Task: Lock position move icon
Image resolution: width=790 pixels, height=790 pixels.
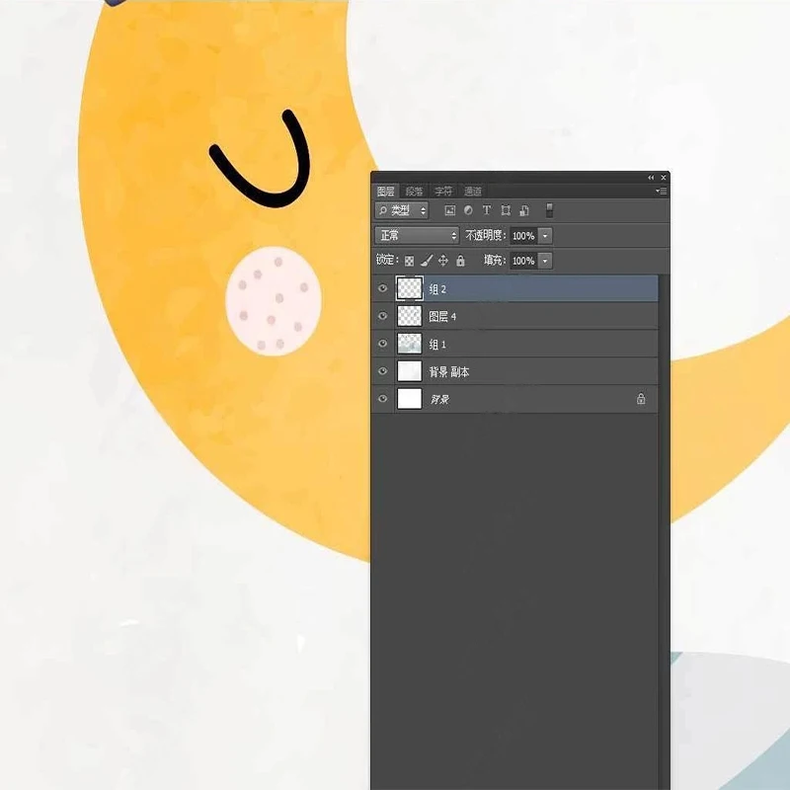Action: (442, 261)
